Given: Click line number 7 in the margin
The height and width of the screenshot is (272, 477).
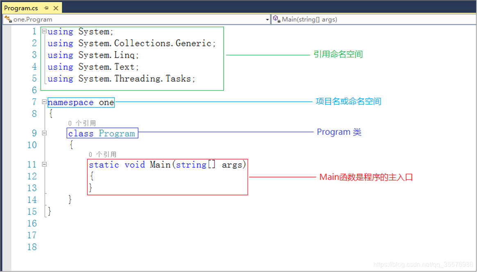Looking at the screenshot, I should (x=34, y=102).
